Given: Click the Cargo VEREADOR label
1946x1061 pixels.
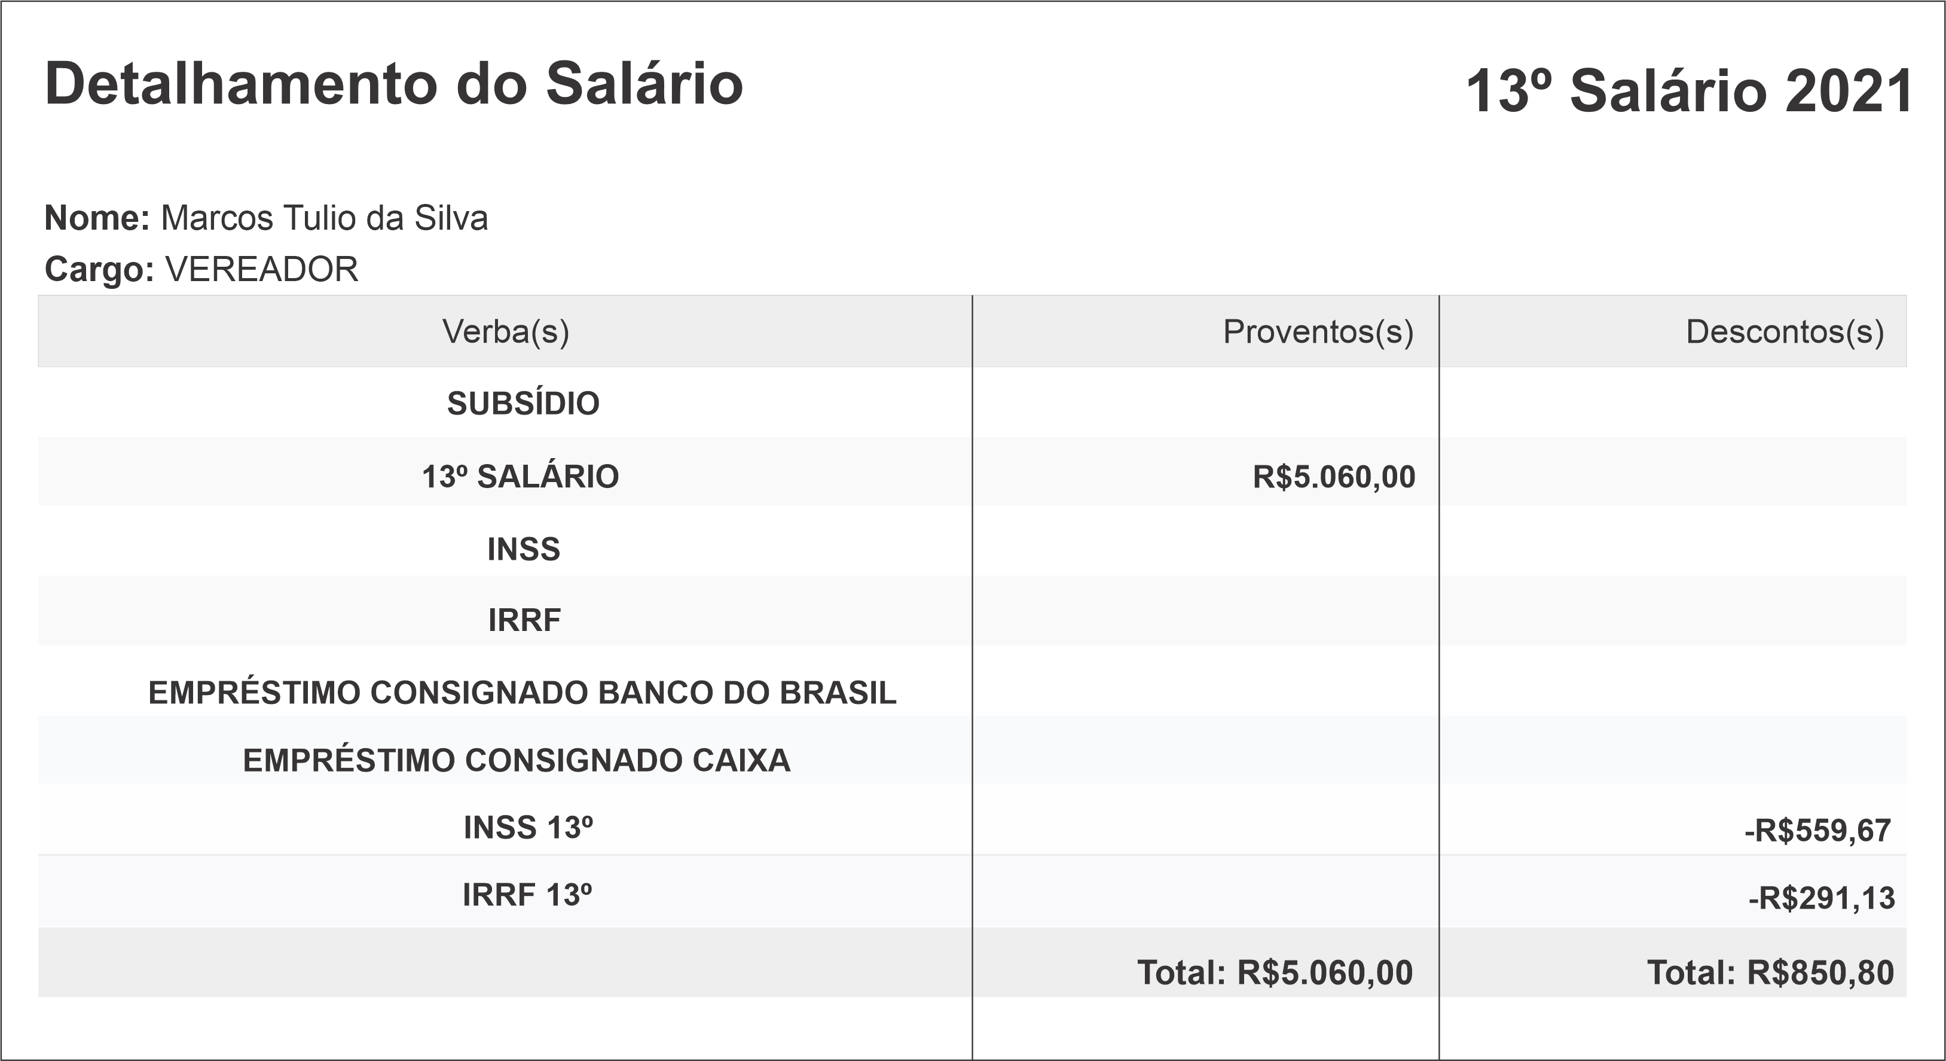Looking at the screenshot, I should [201, 269].
